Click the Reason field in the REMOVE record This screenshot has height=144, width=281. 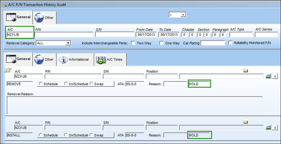(175, 84)
